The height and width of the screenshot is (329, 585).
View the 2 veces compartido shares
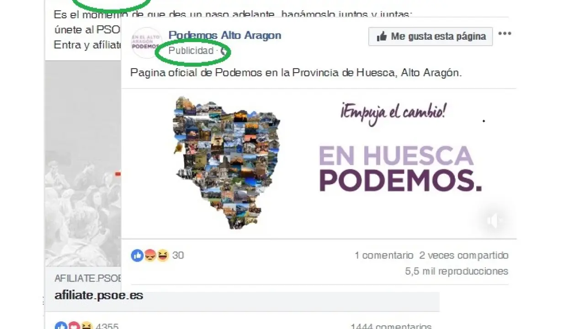(464, 255)
